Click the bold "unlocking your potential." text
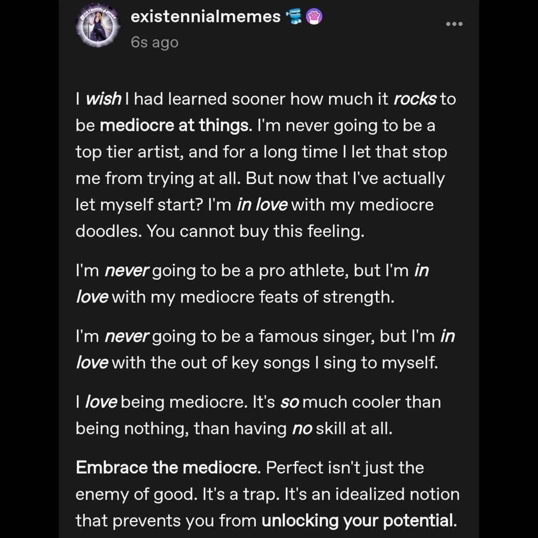The image size is (538, 538). coord(359,521)
